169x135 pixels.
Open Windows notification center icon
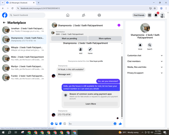pyautogui.click(x=165, y=132)
